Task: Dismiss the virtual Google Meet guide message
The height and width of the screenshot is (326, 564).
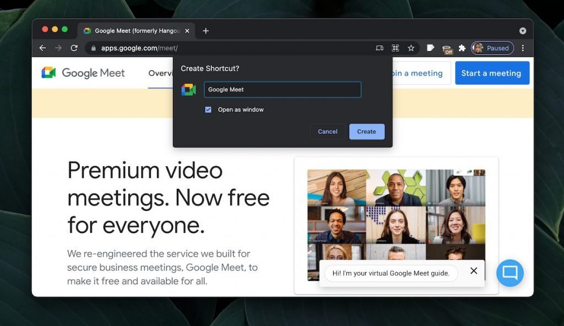Action: [x=473, y=271]
